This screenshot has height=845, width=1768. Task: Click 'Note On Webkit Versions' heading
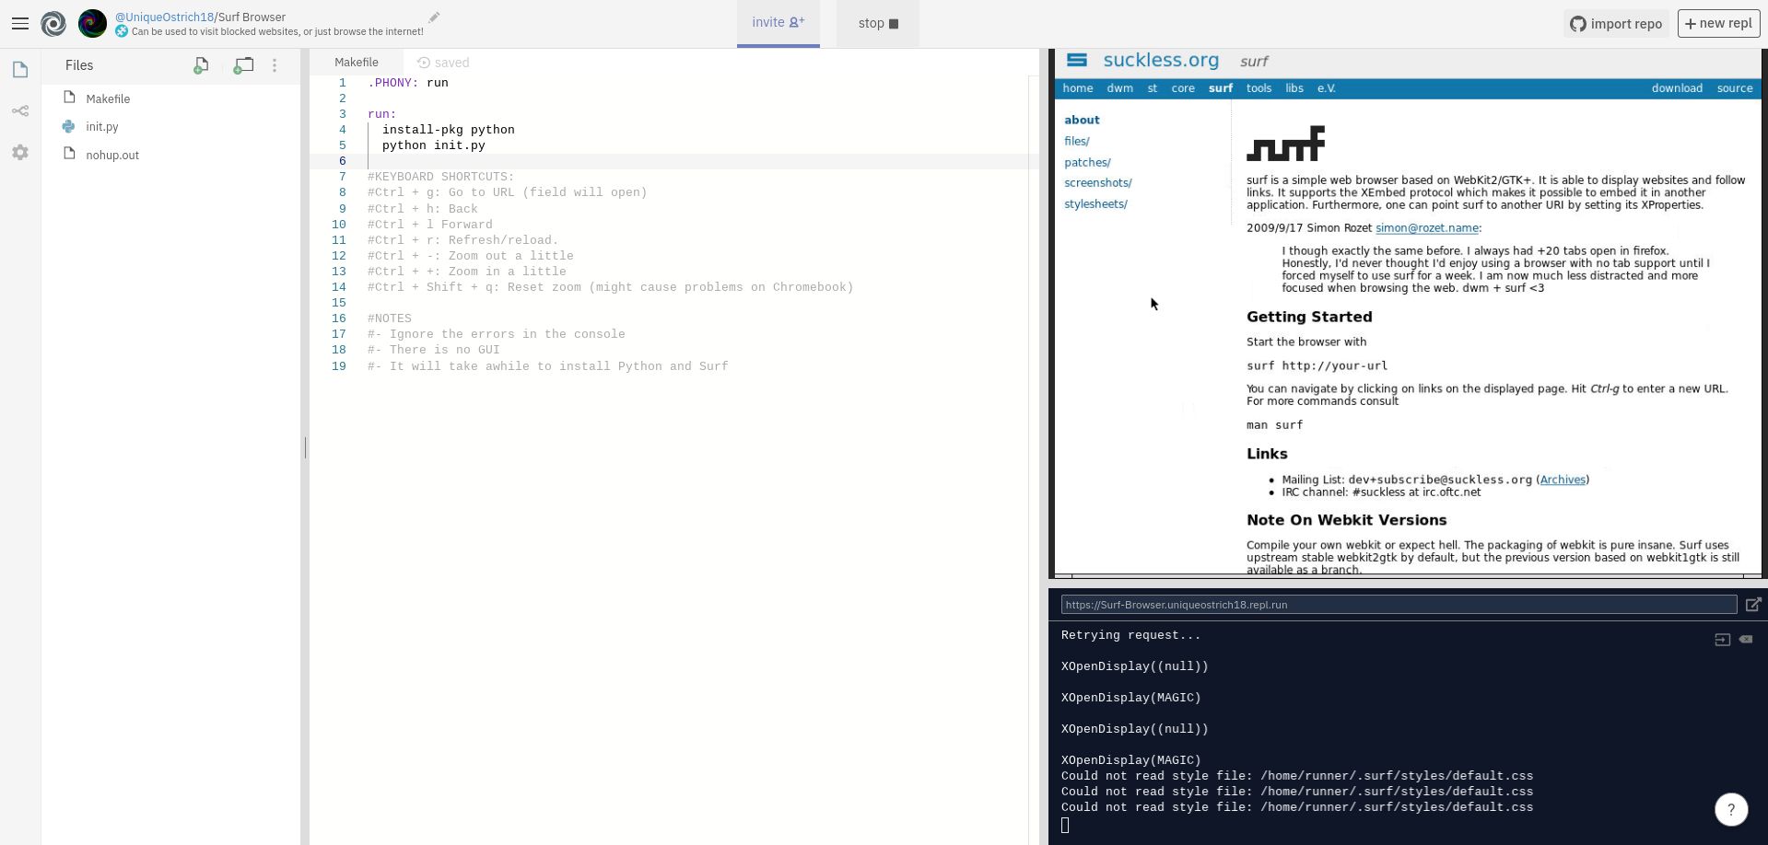(1346, 520)
